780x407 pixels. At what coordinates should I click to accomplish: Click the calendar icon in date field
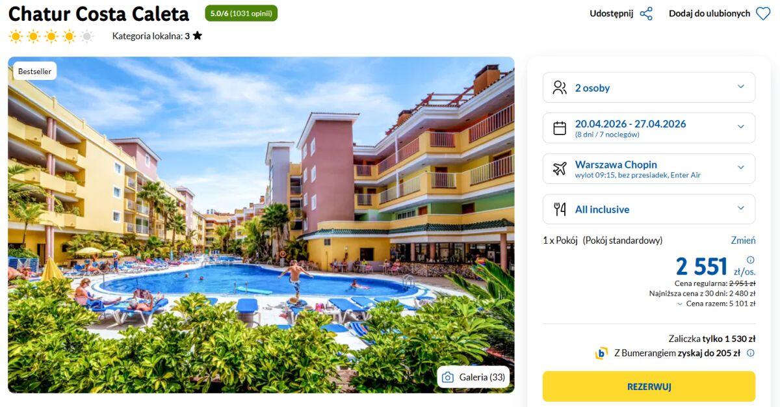pos(560,128)
